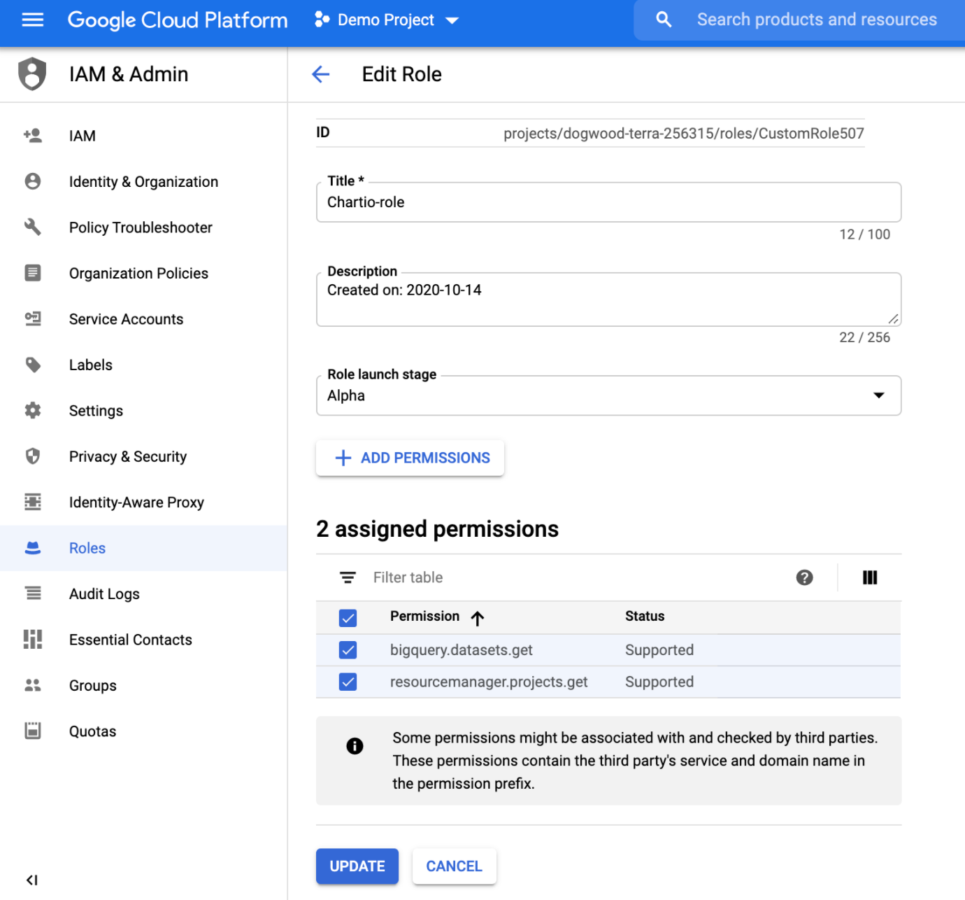This screenshot has width=965, height=900.
Task: Click the filter table icon
Action: click(348, 577)
